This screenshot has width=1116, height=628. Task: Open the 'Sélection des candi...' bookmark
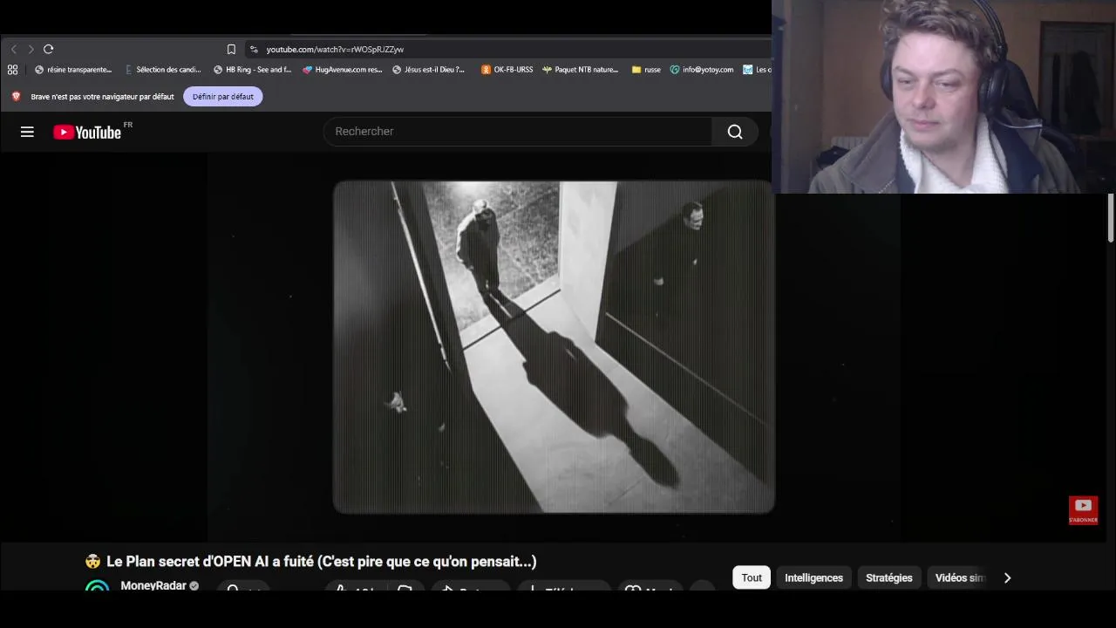coord(163,70)
